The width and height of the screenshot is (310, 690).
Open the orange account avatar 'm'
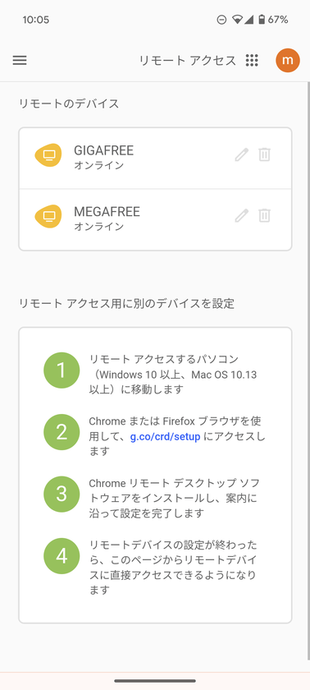coord(288,60)
